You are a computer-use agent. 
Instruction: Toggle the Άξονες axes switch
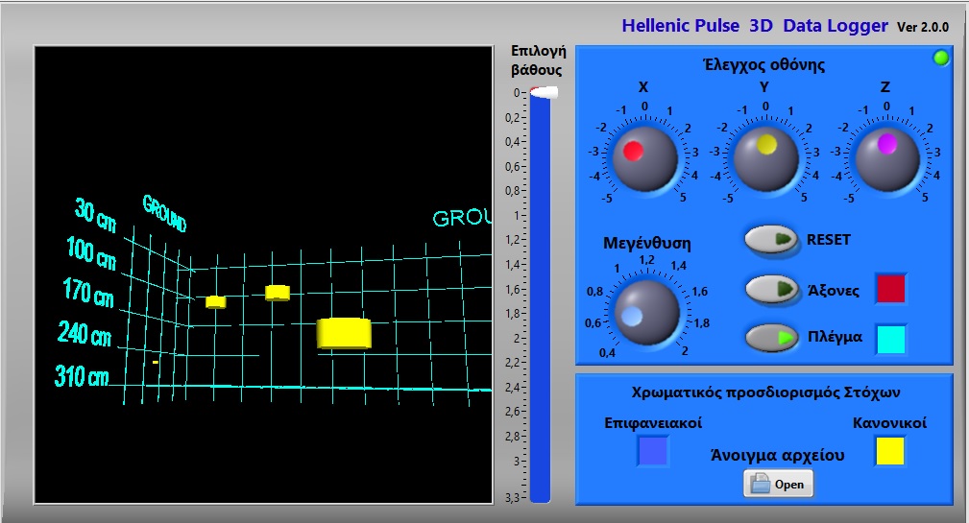(772, 288)
